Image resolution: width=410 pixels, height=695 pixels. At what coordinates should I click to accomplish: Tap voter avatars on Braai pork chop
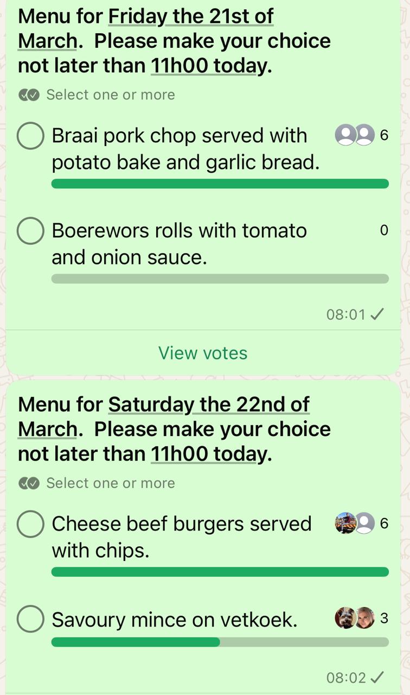pos(355,135)
